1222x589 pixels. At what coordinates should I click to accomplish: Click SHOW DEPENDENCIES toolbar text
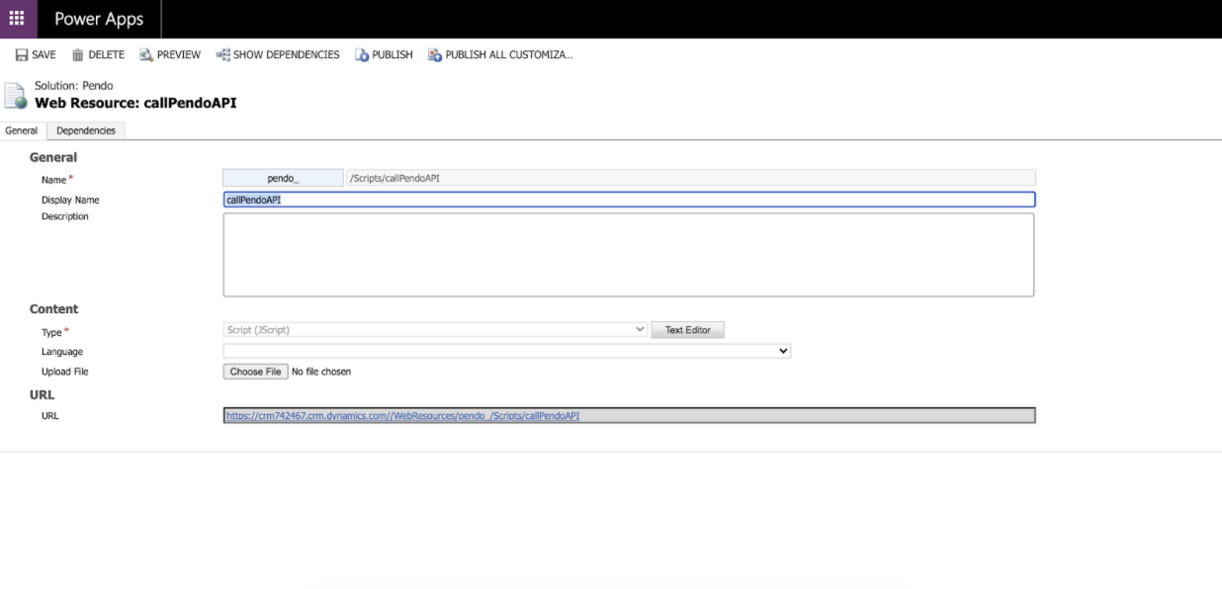[287, 55]
